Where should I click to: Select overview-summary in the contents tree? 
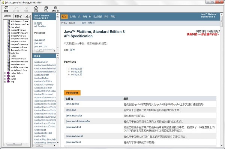(x=19, y=62)
